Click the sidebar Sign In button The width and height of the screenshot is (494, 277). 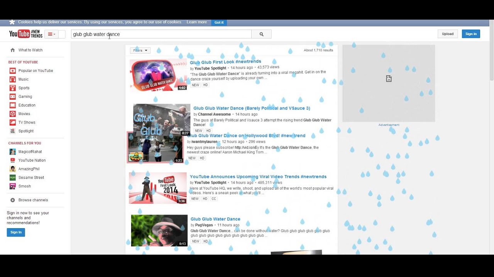pyautogui.click(x=16, y=232)
